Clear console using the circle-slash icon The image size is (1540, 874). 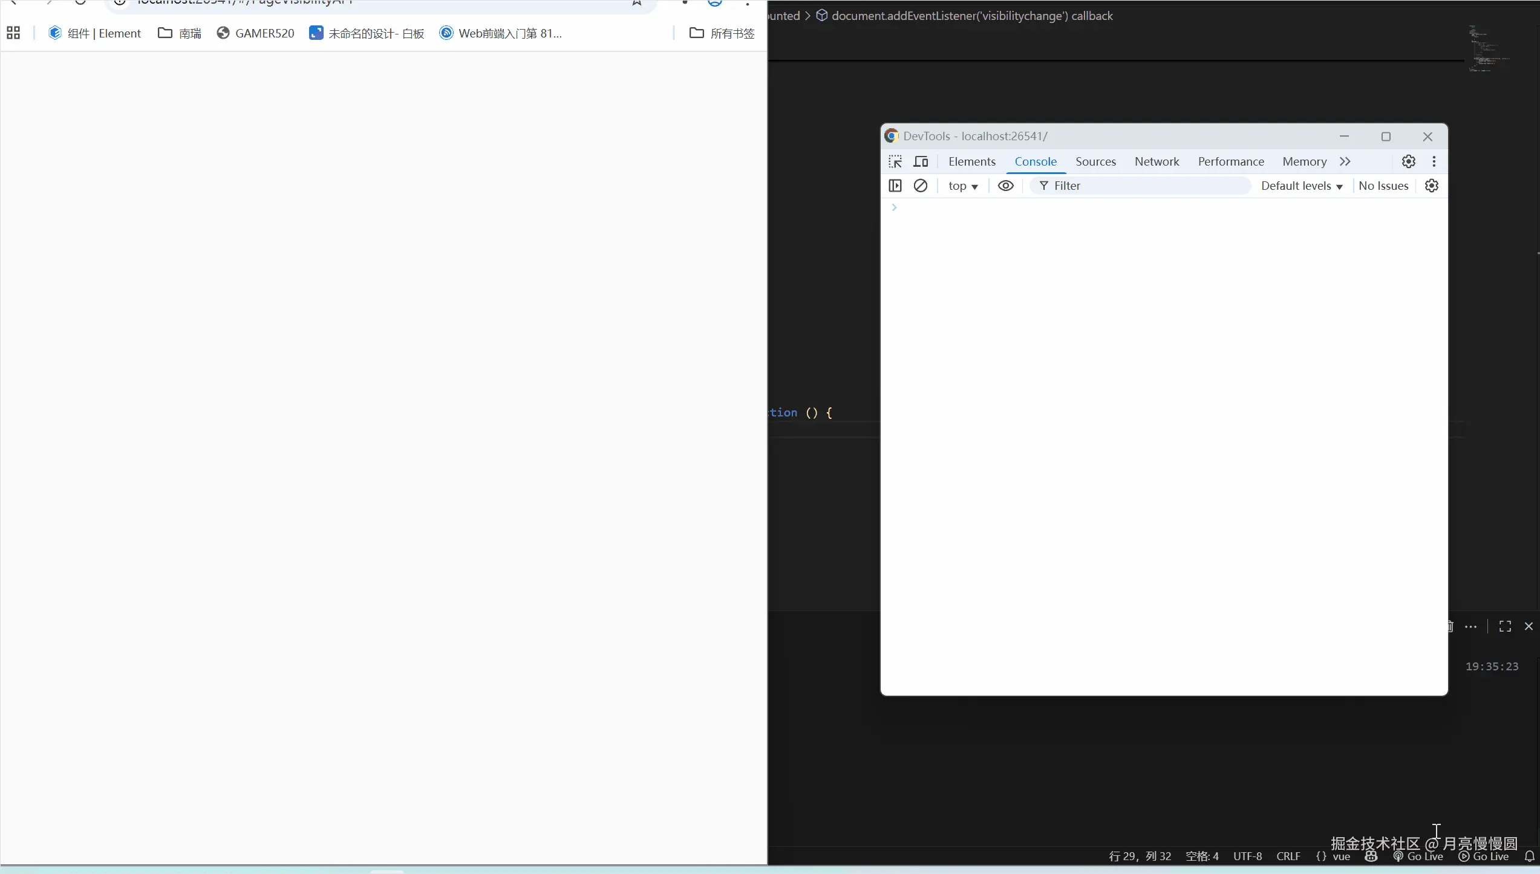[921, 186]
